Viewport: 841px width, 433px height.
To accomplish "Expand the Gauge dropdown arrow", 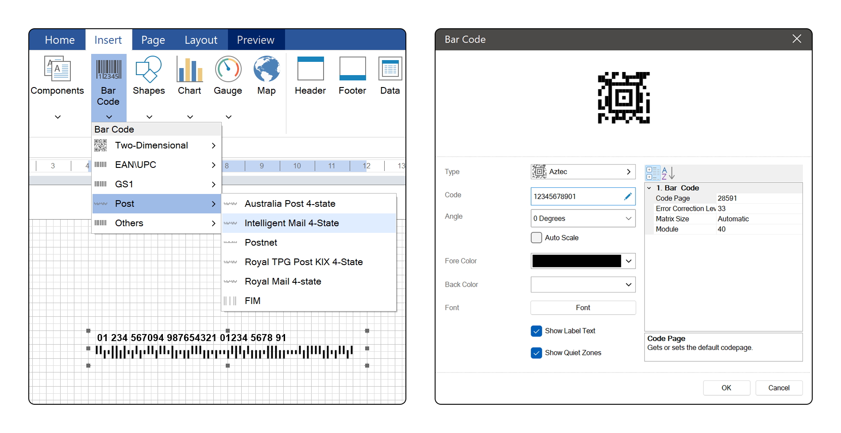I will (228, 117).
